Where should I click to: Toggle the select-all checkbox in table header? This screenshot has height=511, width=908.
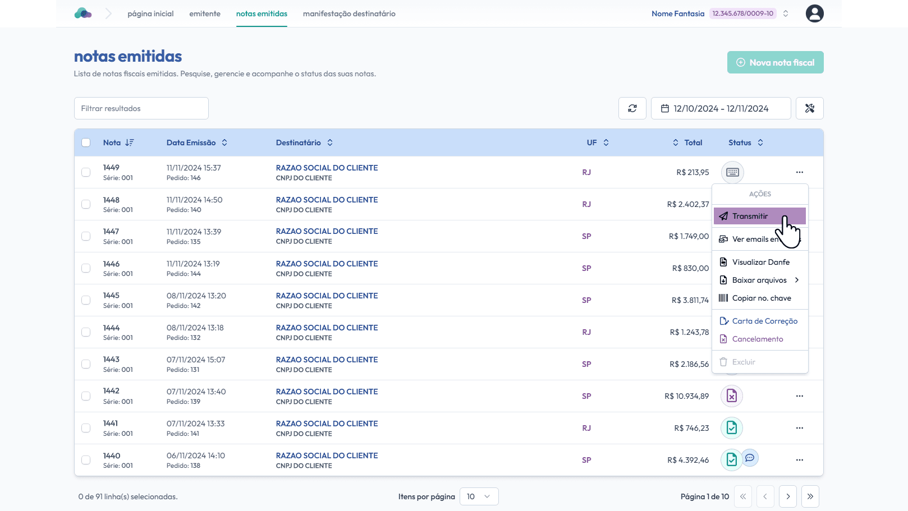pyautogui.click(x=86, y=142)
